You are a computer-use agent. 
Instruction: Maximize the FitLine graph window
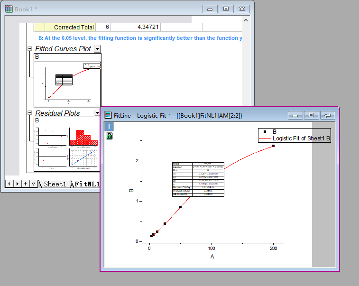[x=312, y=115]
